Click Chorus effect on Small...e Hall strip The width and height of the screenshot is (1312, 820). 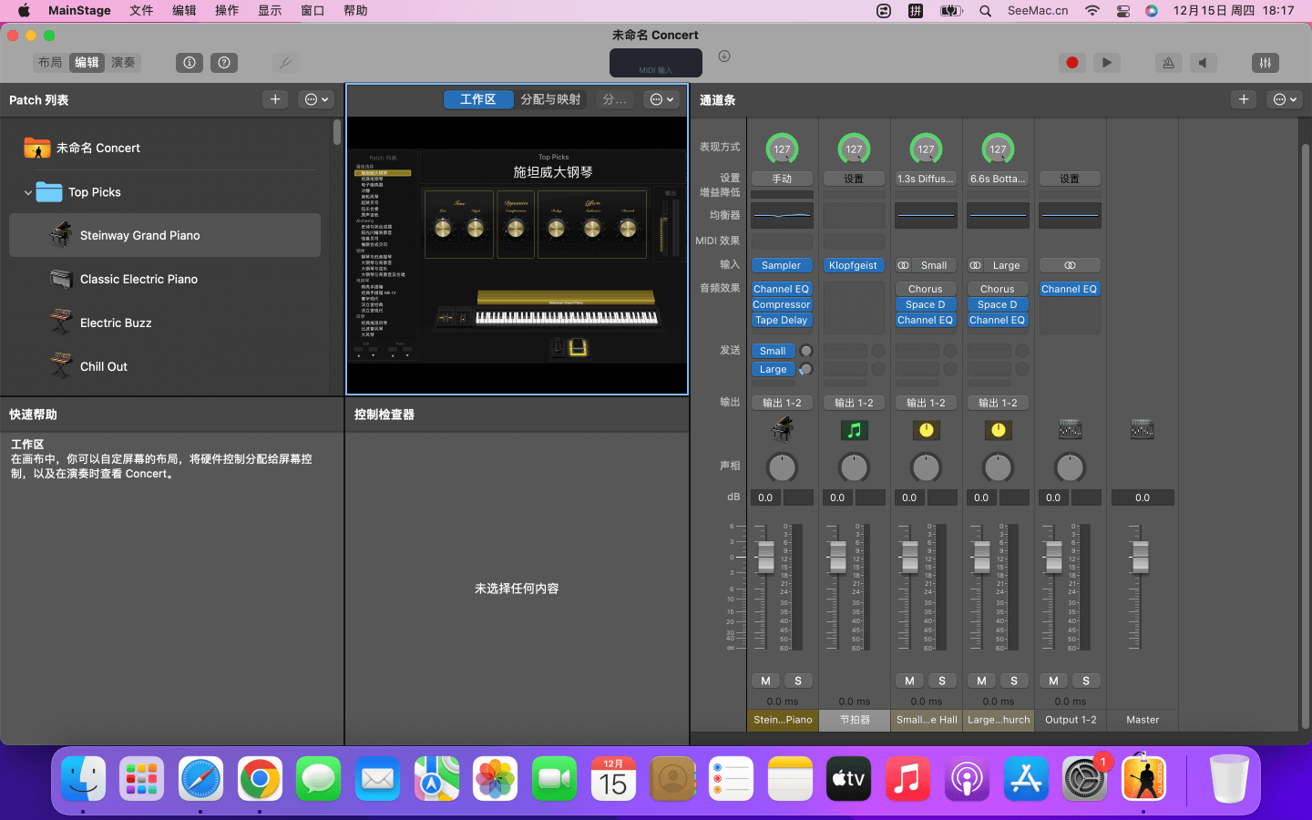926,289
